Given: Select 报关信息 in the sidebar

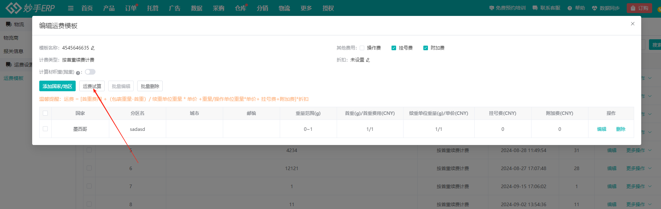Looking at the screenshot, I should 13,51.
